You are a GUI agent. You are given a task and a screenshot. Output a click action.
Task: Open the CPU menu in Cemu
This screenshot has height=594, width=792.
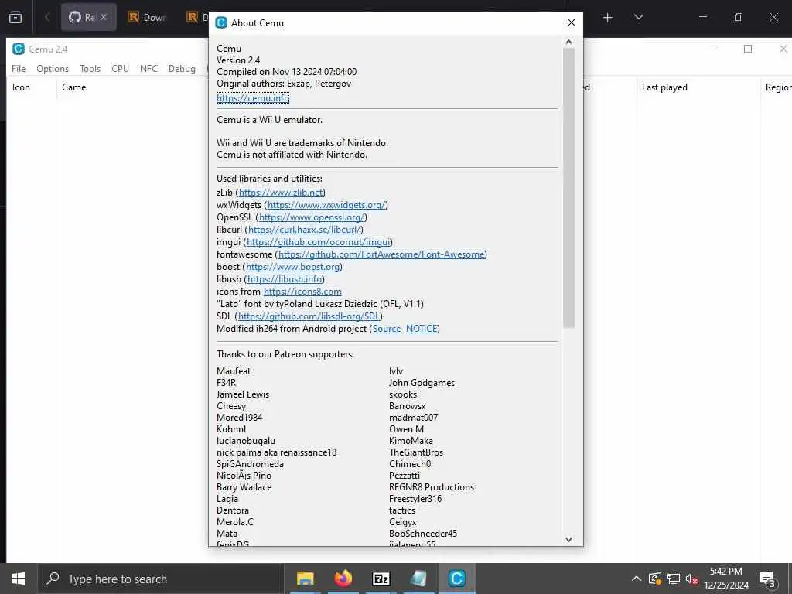pos(120,69)
